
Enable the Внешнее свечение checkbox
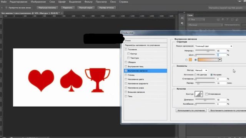[126, 92]
